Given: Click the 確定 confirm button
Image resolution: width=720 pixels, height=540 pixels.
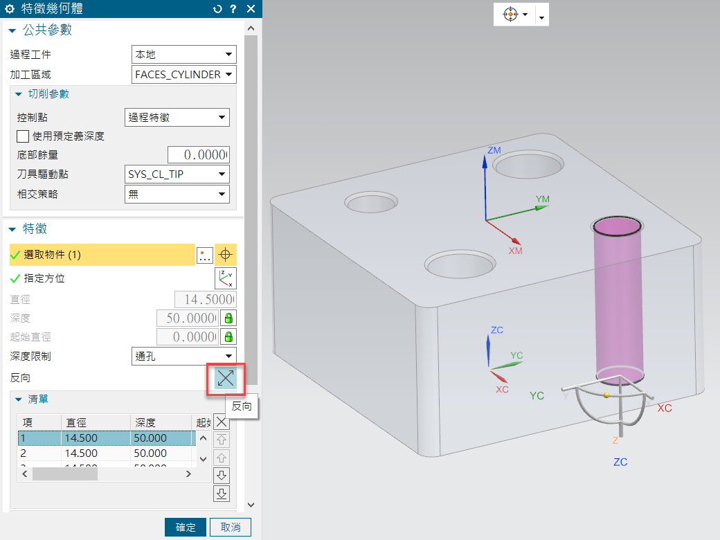Looking at the screenshot, I should [x=186, y=527].
